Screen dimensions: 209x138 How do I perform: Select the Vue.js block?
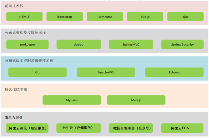pos(145,17)
